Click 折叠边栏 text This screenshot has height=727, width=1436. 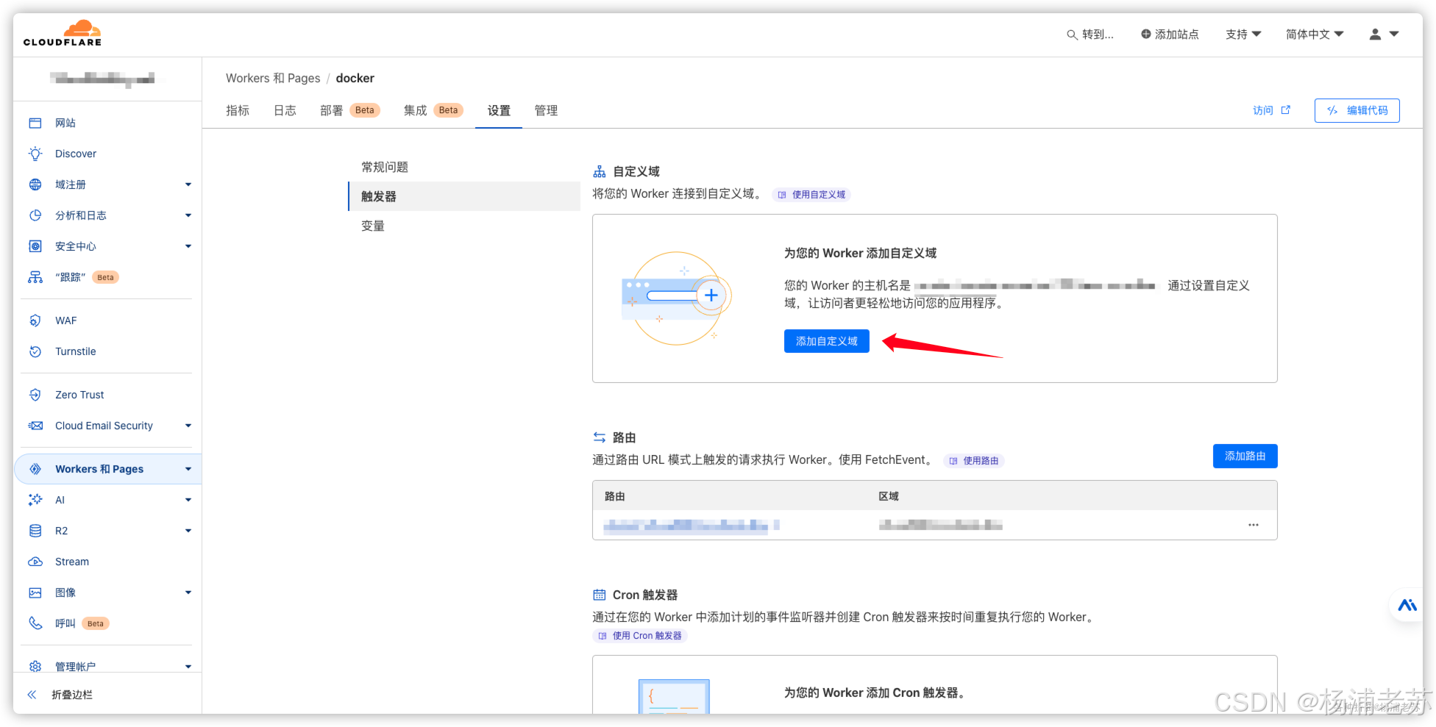coord(72,695)
